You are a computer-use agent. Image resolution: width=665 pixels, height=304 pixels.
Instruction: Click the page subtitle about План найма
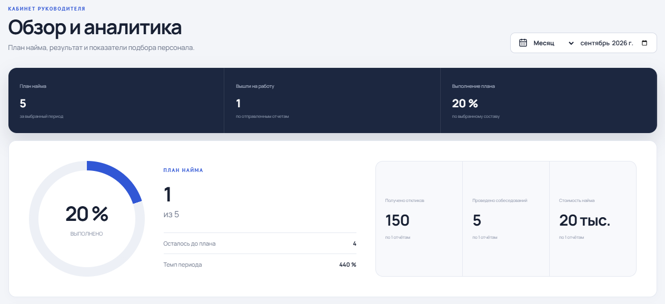pyautogui.click(x=101, y=48)
